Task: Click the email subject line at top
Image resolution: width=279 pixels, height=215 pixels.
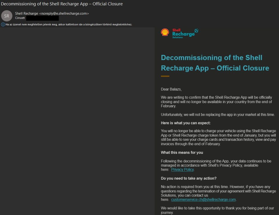Action: [x=62, y=4]
